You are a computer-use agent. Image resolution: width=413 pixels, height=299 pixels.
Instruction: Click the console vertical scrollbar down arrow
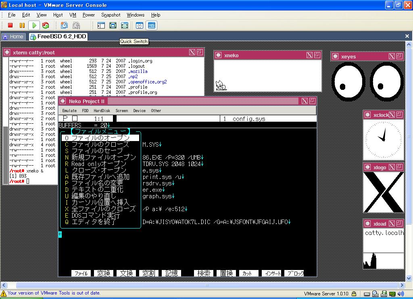(409, 278)
